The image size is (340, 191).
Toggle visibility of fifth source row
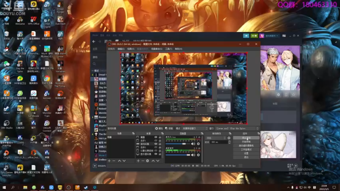pos(156,151)
